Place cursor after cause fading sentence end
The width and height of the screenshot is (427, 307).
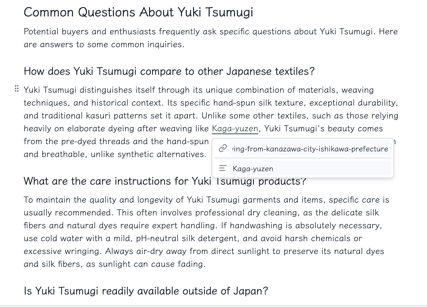pyautogui.click(x=206, y=264)
